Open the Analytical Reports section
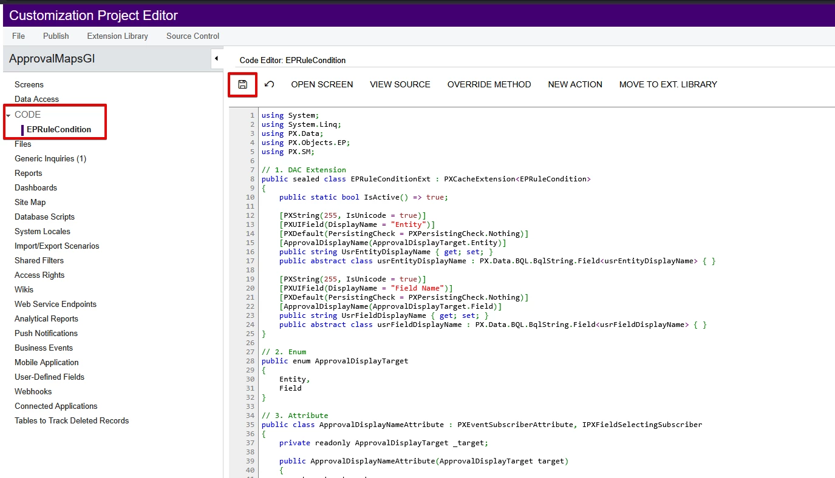 pos(47,318)
